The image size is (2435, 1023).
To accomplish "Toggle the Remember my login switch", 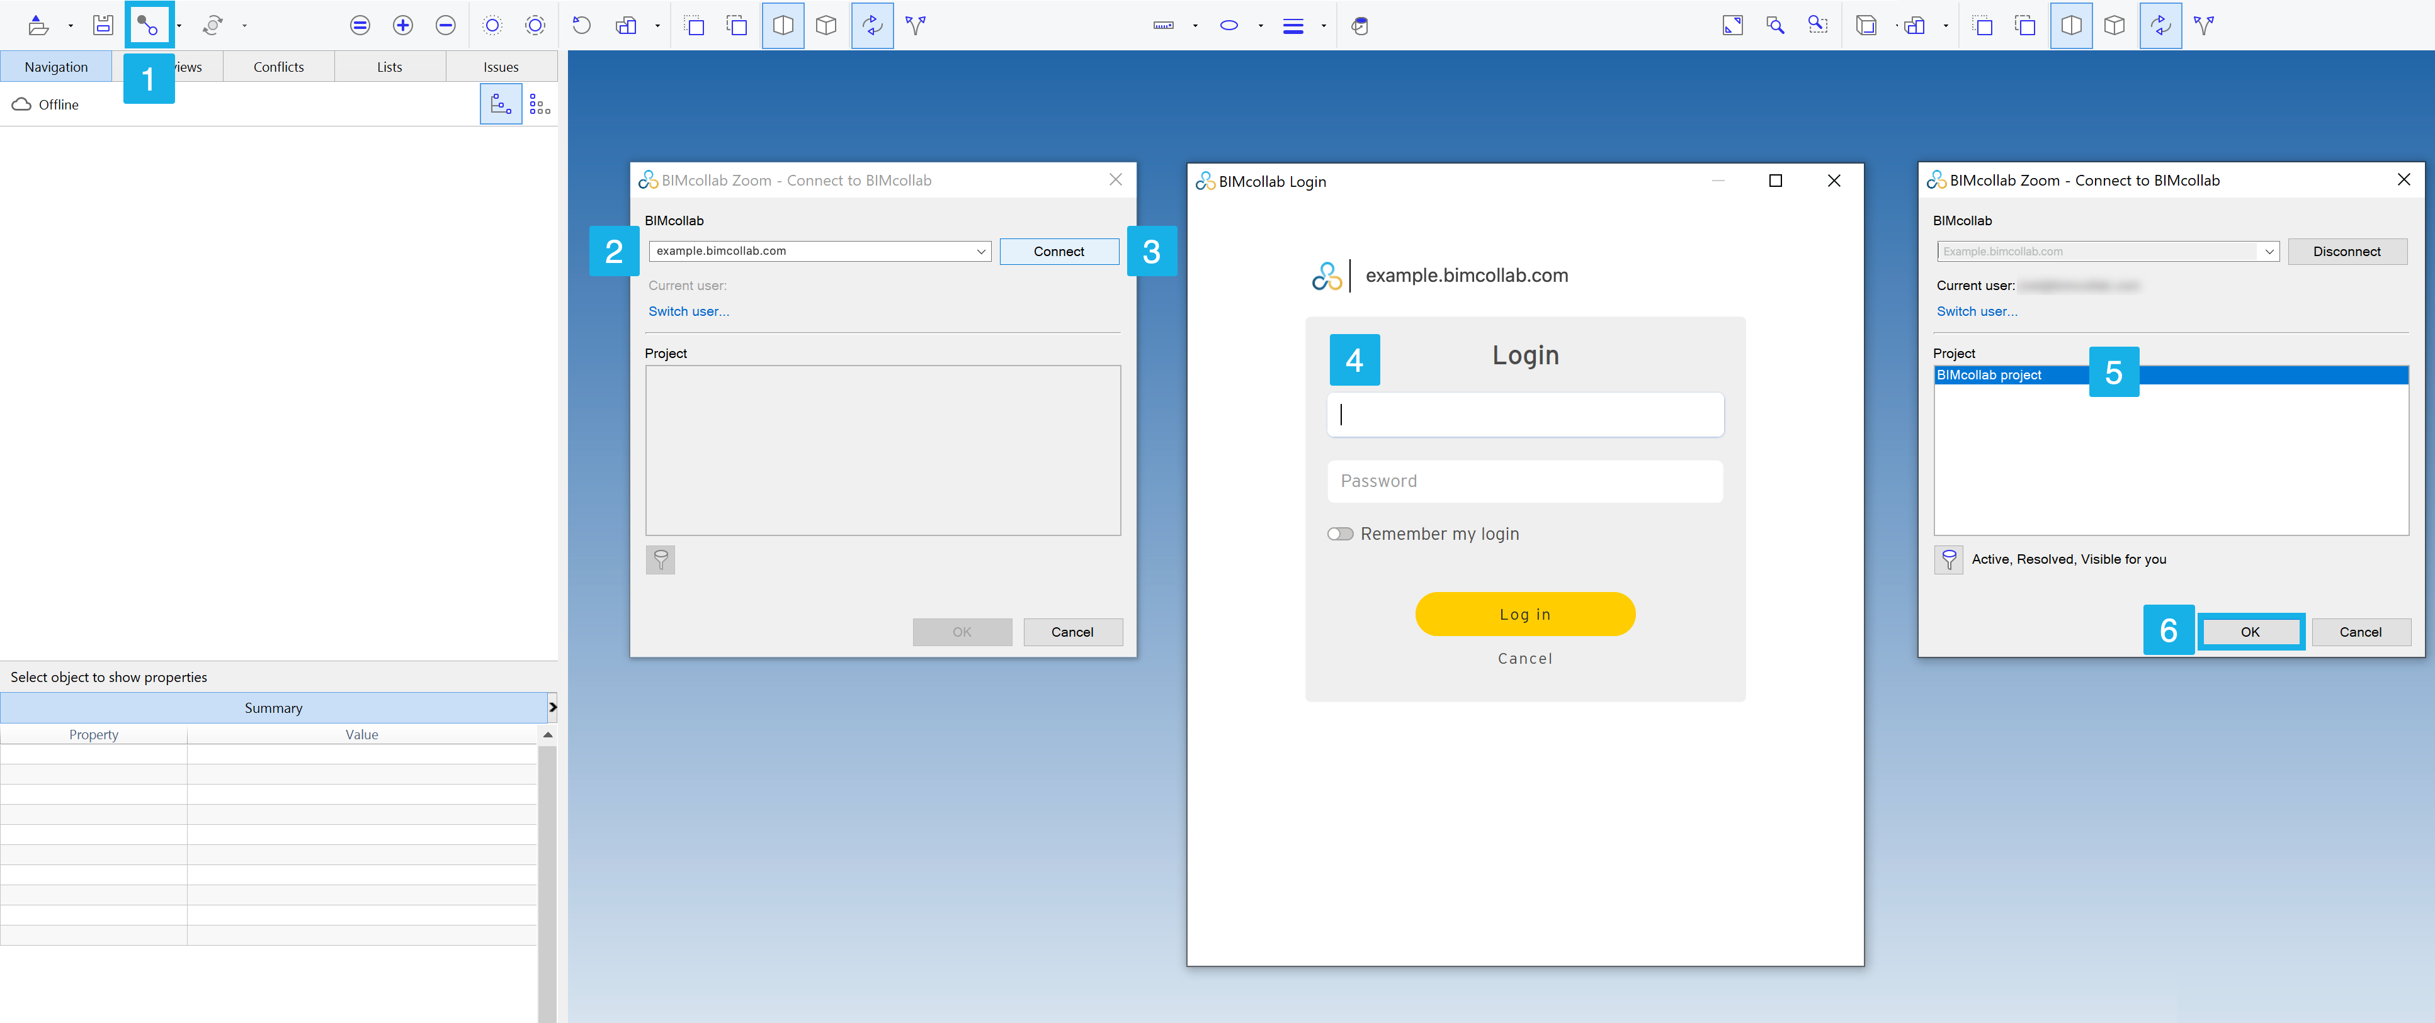I will (1341, 534).
